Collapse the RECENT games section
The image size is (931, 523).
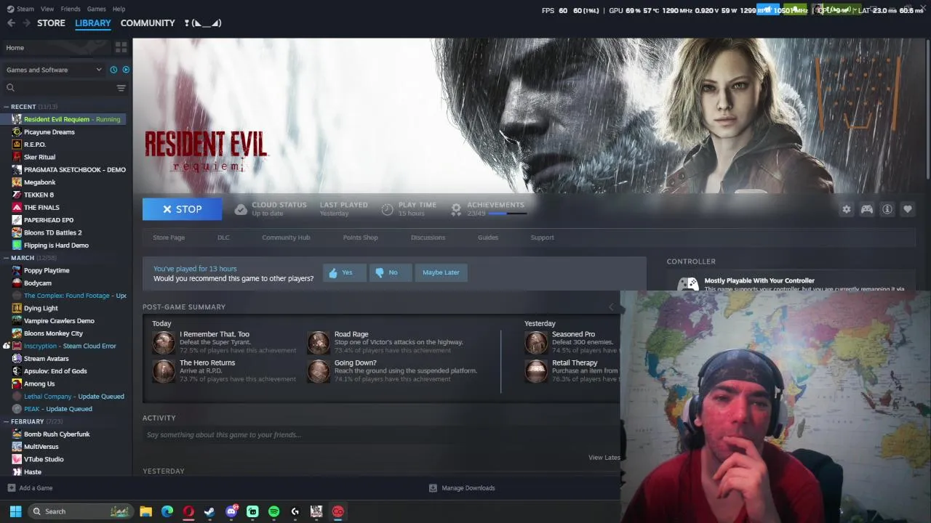[6, 107]
